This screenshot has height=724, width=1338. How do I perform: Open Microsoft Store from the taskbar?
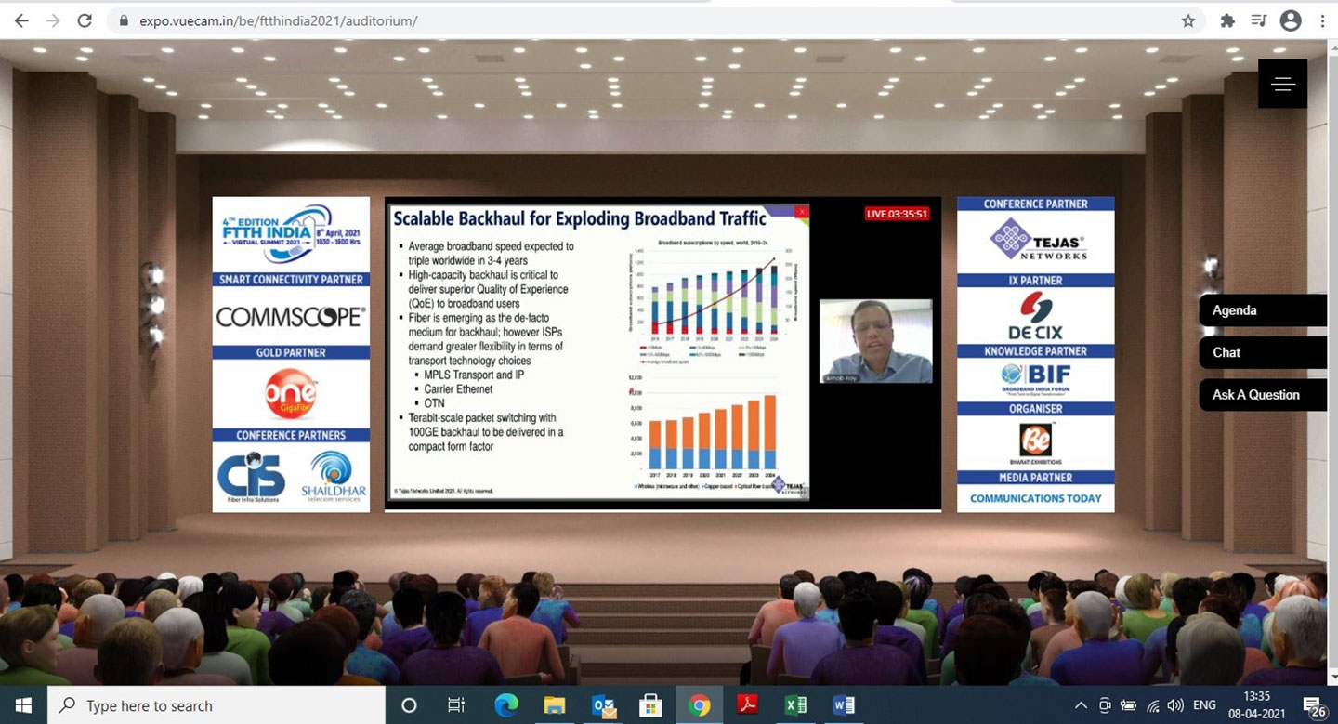click(651, 705)
